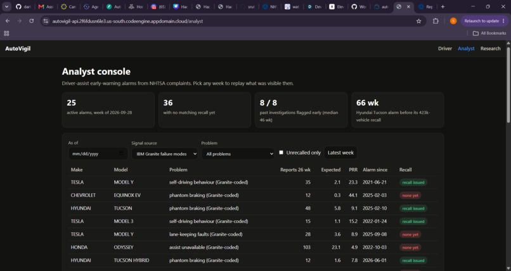This screenshot has width=511, height=271.
Task: Click 'none yet' badge in Honda Odyssey row
Action: point(410,248)
